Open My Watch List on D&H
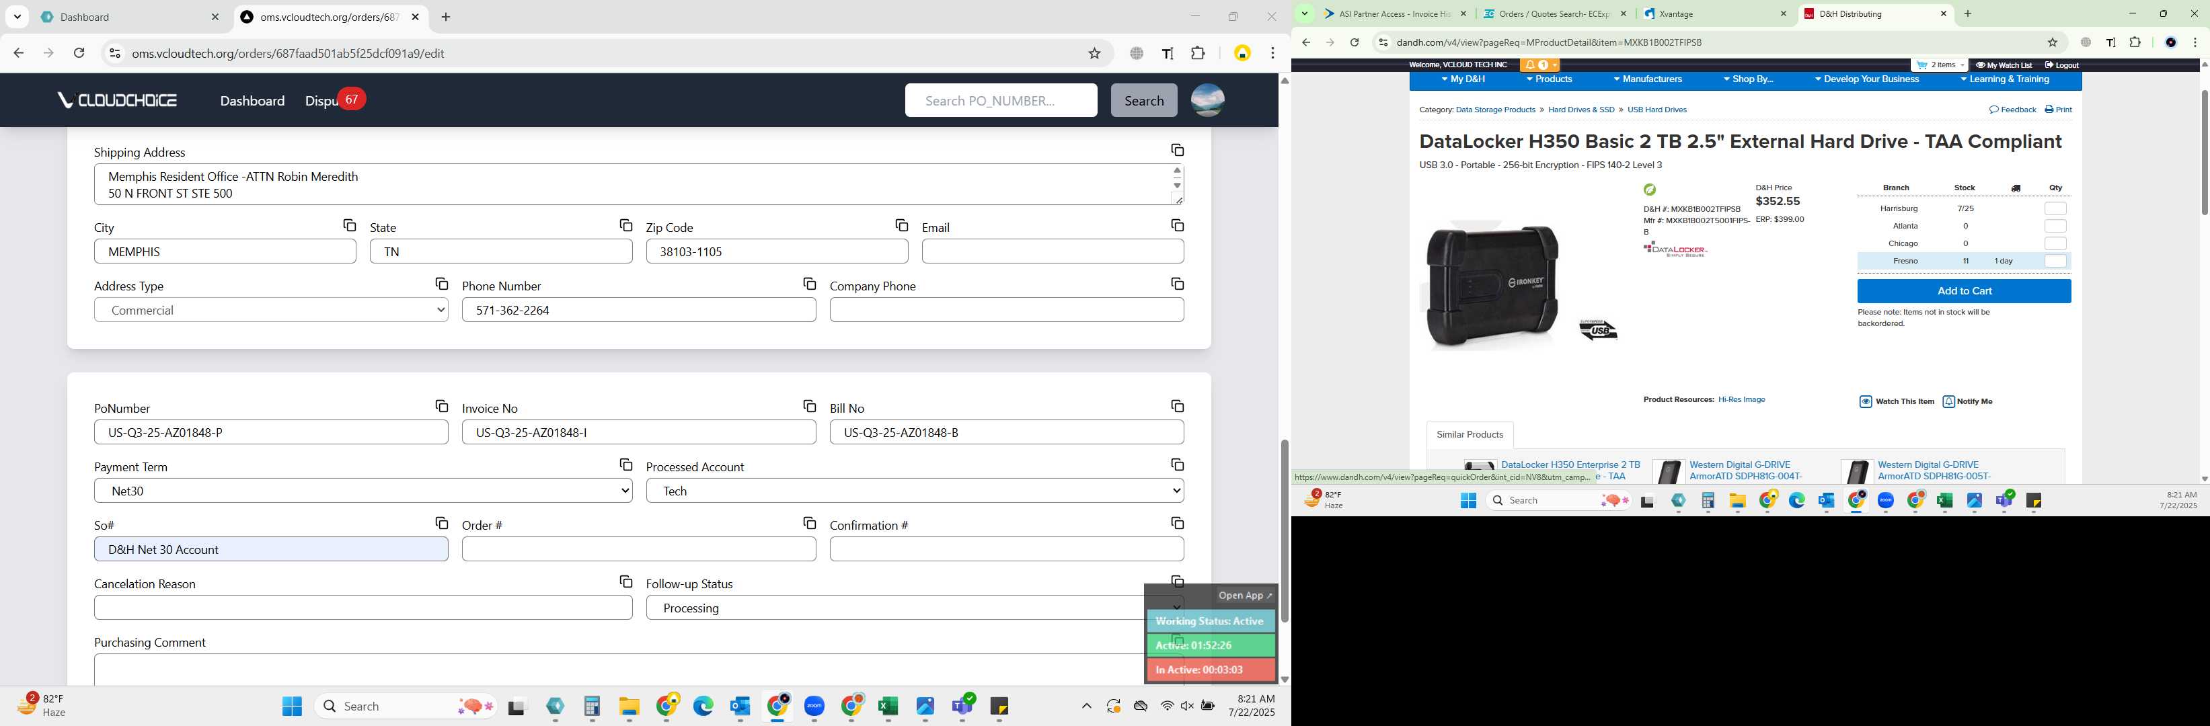Viewport: 2210px width, 726px height. pyautogui.click(x=2004, y=65)
